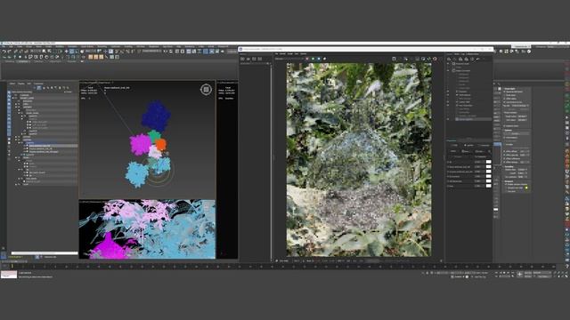Screen dimensions: 570x320
Task: Open the yellow-green color swatch in command panel
Action: (x=526, y=188)
